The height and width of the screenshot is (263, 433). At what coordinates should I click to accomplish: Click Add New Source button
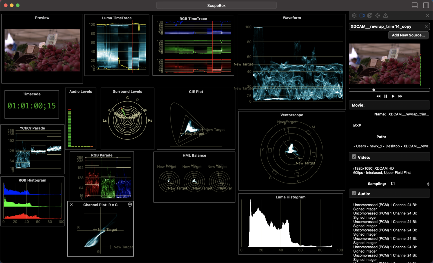pos(408,35)
